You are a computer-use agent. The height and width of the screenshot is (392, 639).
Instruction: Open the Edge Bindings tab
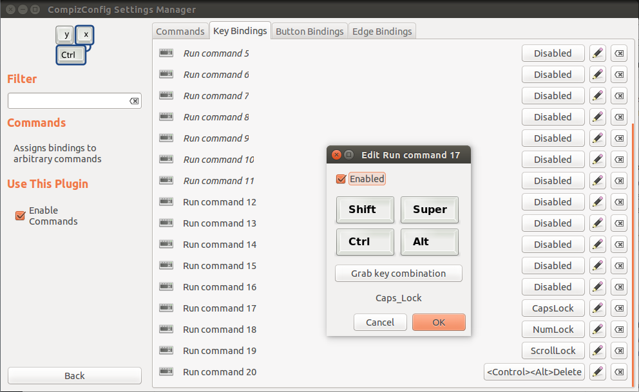click(382, 32)
